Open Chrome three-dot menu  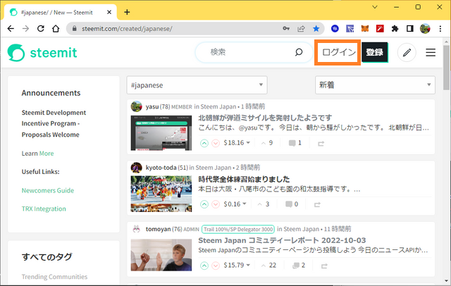[440, 28]
